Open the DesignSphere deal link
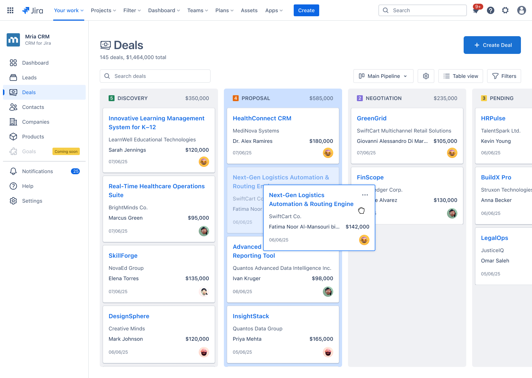Viewport: 532px width, 378px height. [x=129, y=316]
